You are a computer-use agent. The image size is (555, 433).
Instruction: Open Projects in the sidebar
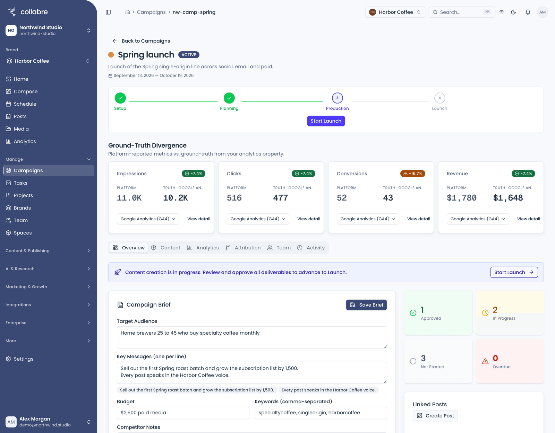pos(49,195)
